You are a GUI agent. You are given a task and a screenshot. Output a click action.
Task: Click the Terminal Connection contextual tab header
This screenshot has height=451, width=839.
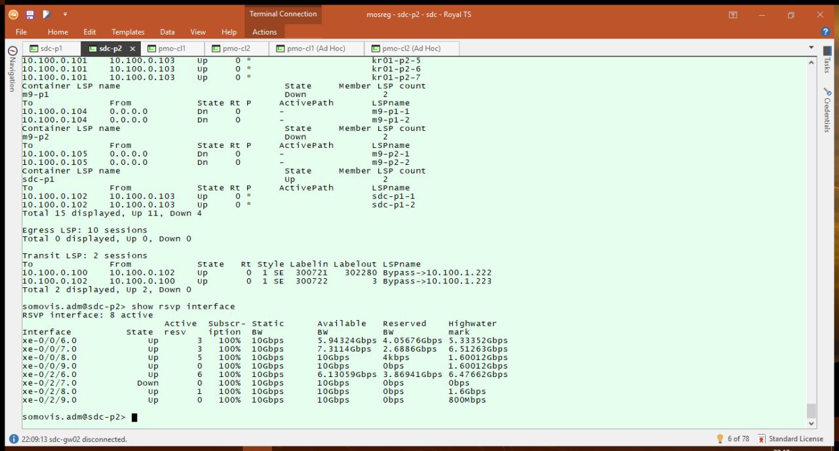pos(283,14)
